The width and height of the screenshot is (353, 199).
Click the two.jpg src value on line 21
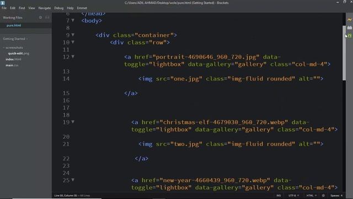point(186,144)
